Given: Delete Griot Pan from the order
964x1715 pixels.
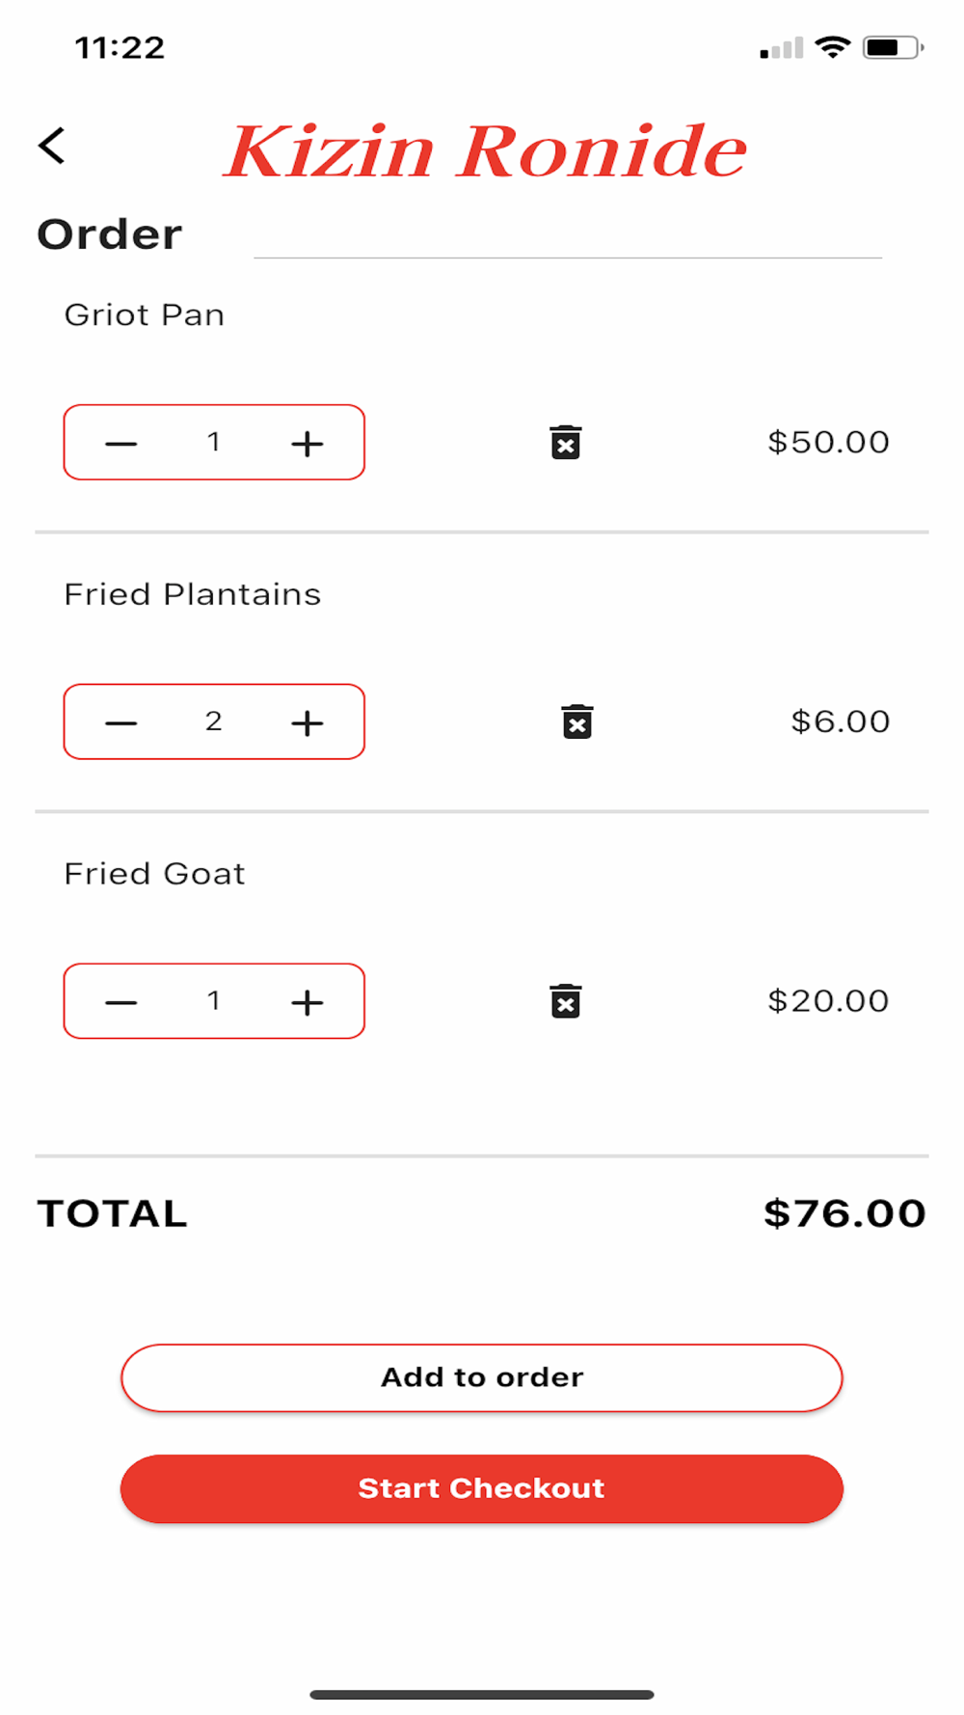Looking at the screenshot, I should click(566, 443).
